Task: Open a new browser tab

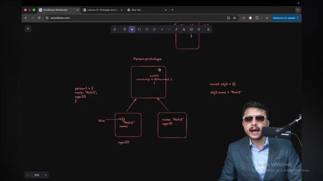Action: [x=172, y=10]
